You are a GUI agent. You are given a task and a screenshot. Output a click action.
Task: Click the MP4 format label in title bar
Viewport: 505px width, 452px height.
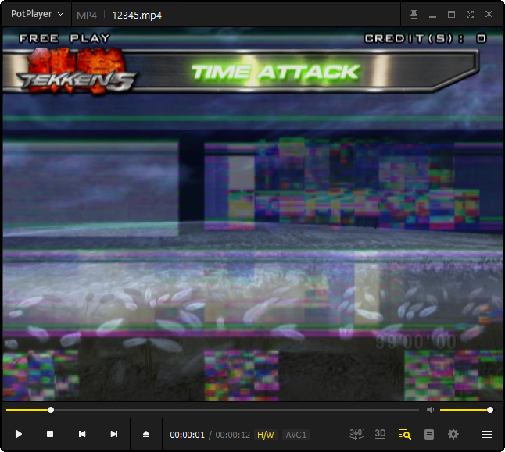(x=87, y=15)
